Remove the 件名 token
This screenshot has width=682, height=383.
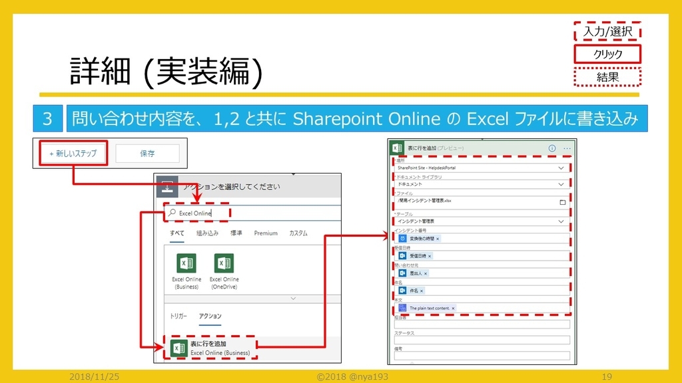point(422,291)
